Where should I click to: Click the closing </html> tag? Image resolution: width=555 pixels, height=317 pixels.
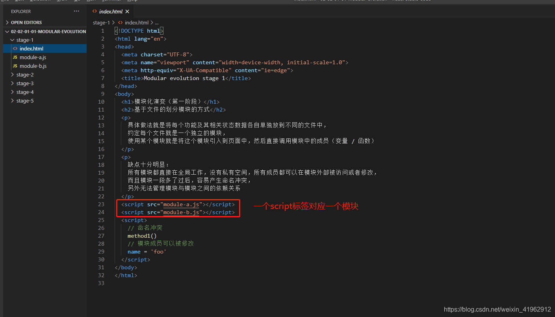(126, 275)
